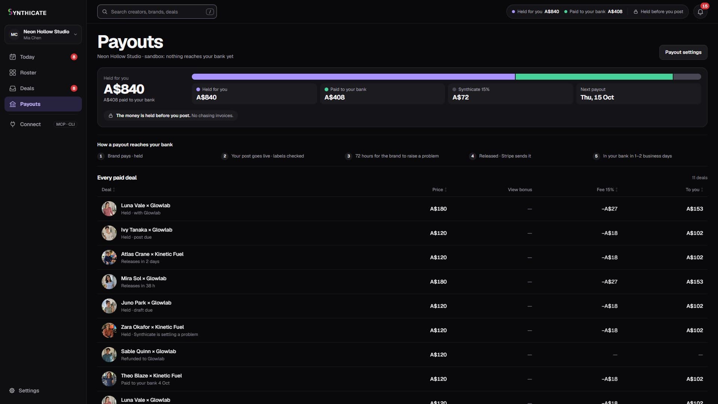Open the Juno Park × Glowlab row

402,306
